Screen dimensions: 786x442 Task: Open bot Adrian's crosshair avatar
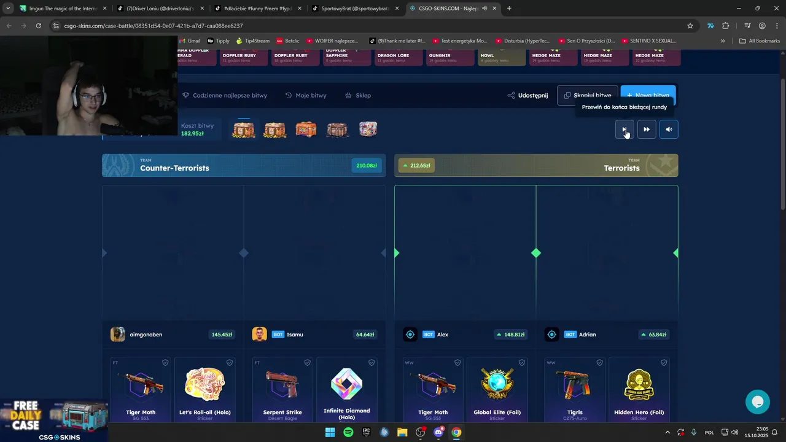point(551,335)
